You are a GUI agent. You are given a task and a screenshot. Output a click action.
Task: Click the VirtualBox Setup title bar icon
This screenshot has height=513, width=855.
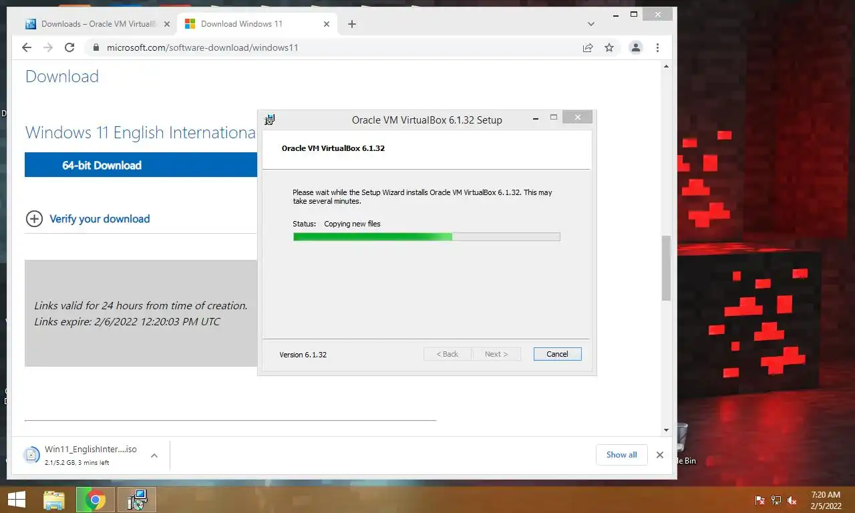click(x=270, y=120)
